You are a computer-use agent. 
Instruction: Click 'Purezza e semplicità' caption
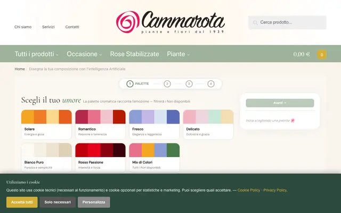tap(38, 168)
